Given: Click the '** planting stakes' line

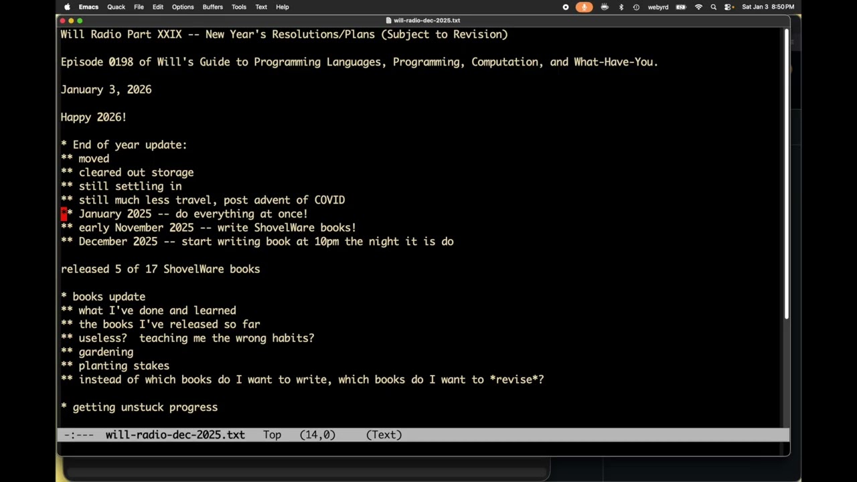Looking at the screenshot, I should (115, 366).
